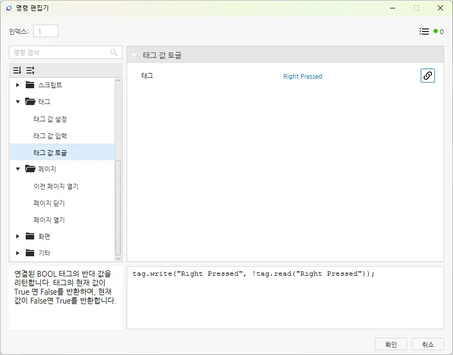The height and width of the screenshot is (355, 453).
Task: Select 태그 값 입력 command
Action: (50, 136)
